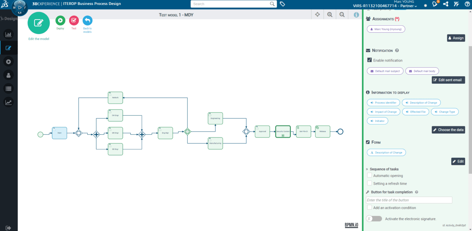The width and height of the screenshot is (472, 231).
Task: Expand the Sequence of tasks section
Action: (367, 169)
